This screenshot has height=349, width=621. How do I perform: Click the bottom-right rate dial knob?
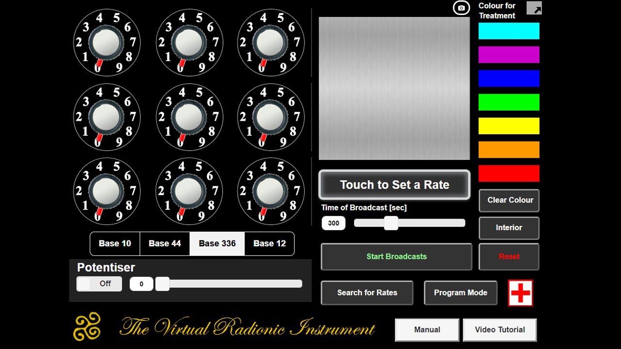(x=271, y=191)
